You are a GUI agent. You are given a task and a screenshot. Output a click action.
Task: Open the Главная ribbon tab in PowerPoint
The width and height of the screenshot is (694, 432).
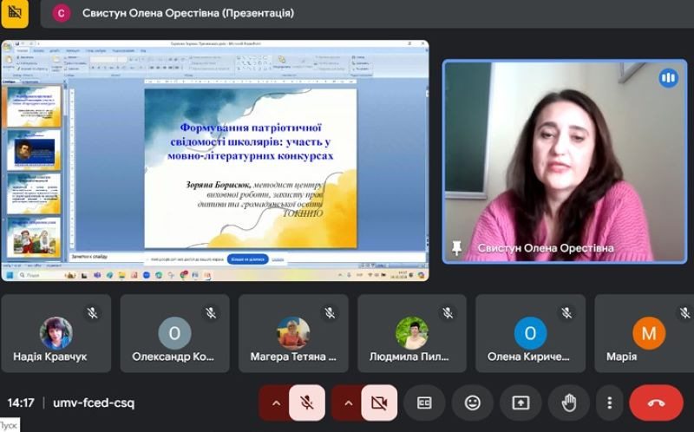coord(22,51)
